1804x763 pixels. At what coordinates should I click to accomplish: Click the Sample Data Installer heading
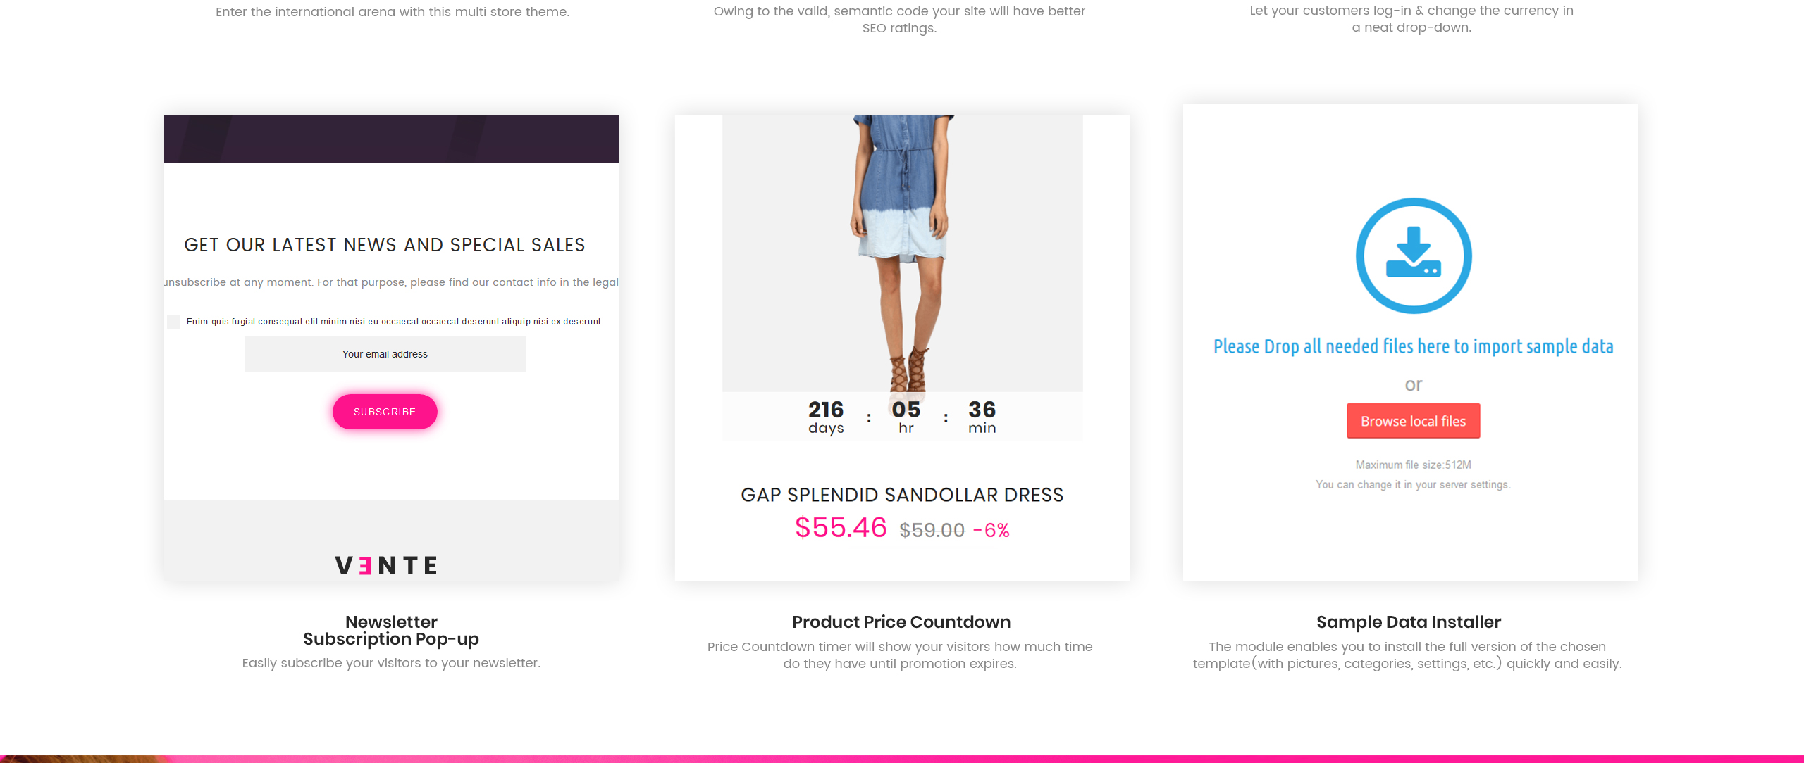[x=1409, y=622]
